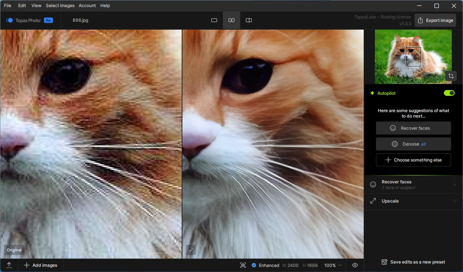Image resolution: width=463 pixels, height=272 pixels.
Task: Expand the Upscale section chevron
Action: [x=454, y=201]
